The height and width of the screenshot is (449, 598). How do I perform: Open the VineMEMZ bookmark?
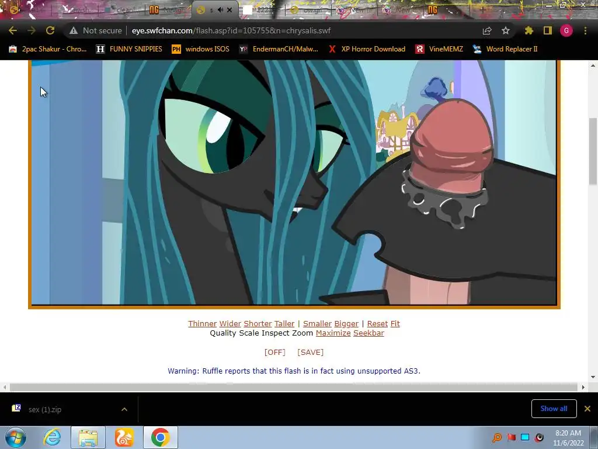click(x=439, y=49)
